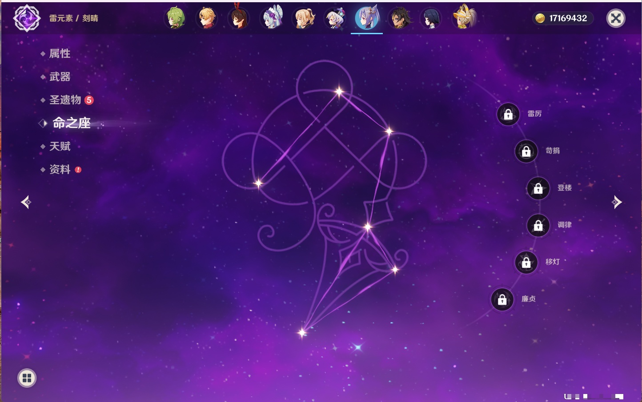Click the locked 苛捐 constellation node
Viewport: 642px width, 402px height.
click(x=526, y=151)
